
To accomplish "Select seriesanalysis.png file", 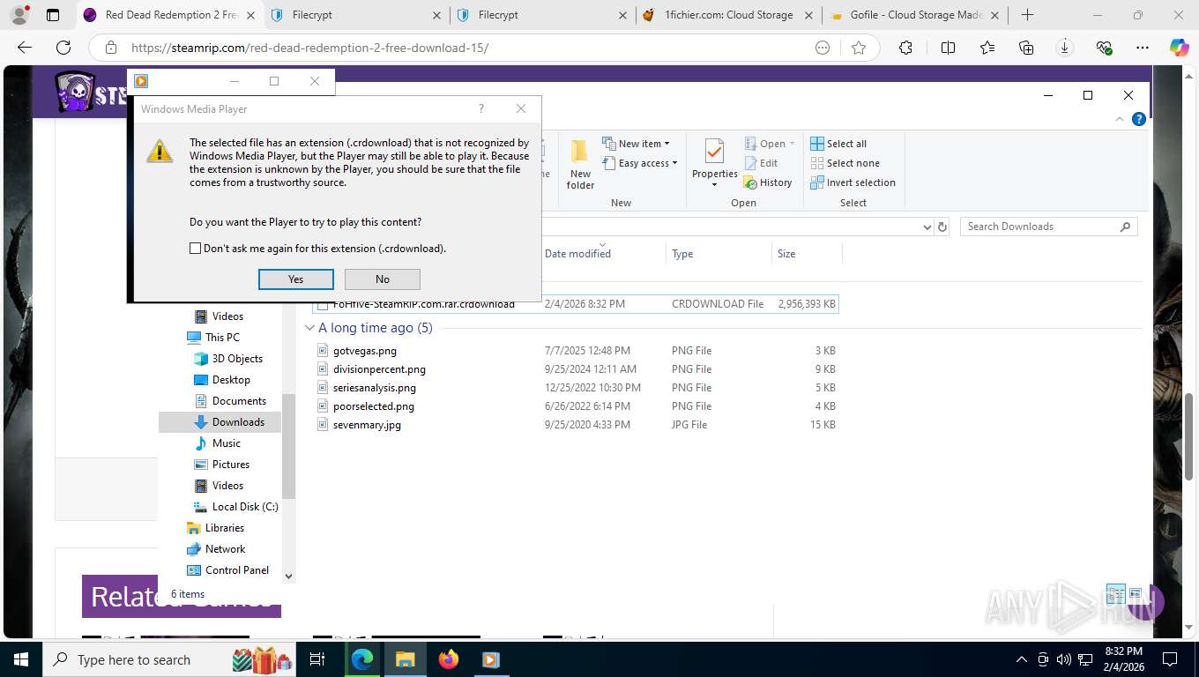I will [x=375, y=388].
